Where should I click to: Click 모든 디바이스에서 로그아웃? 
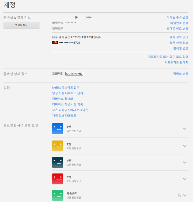(x=70, y=110)
